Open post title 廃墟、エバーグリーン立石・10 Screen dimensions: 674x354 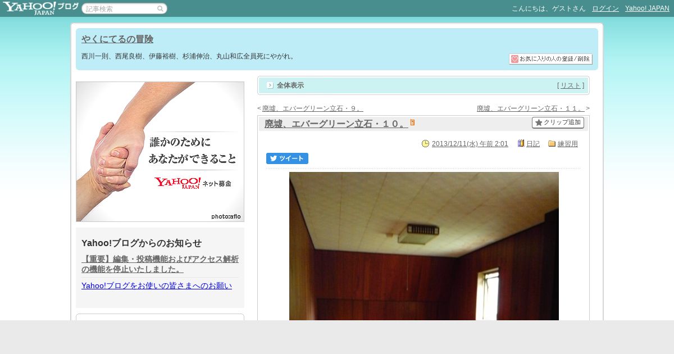[336, 124]
